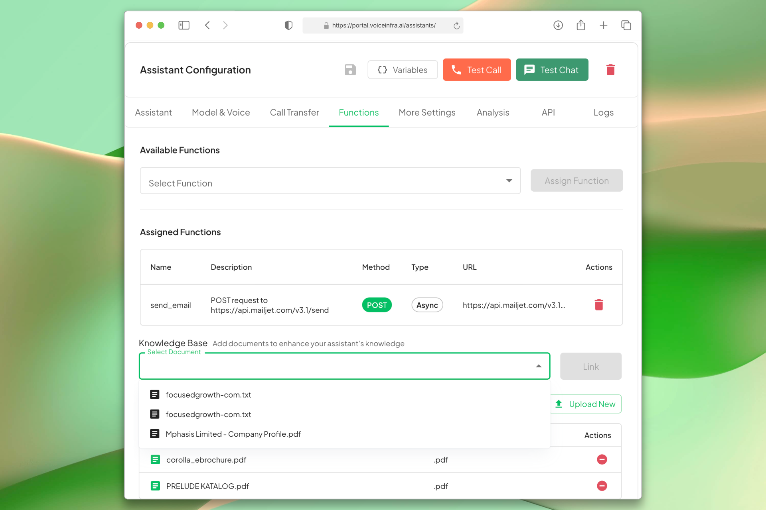
Task: Open the privacy shield icon
Action: click(288, 25)
